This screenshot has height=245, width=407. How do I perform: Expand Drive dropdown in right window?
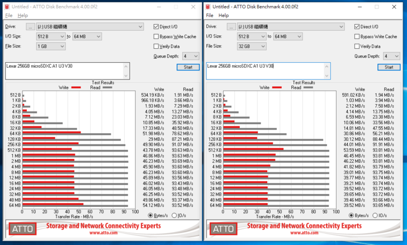tap(291, 27)
